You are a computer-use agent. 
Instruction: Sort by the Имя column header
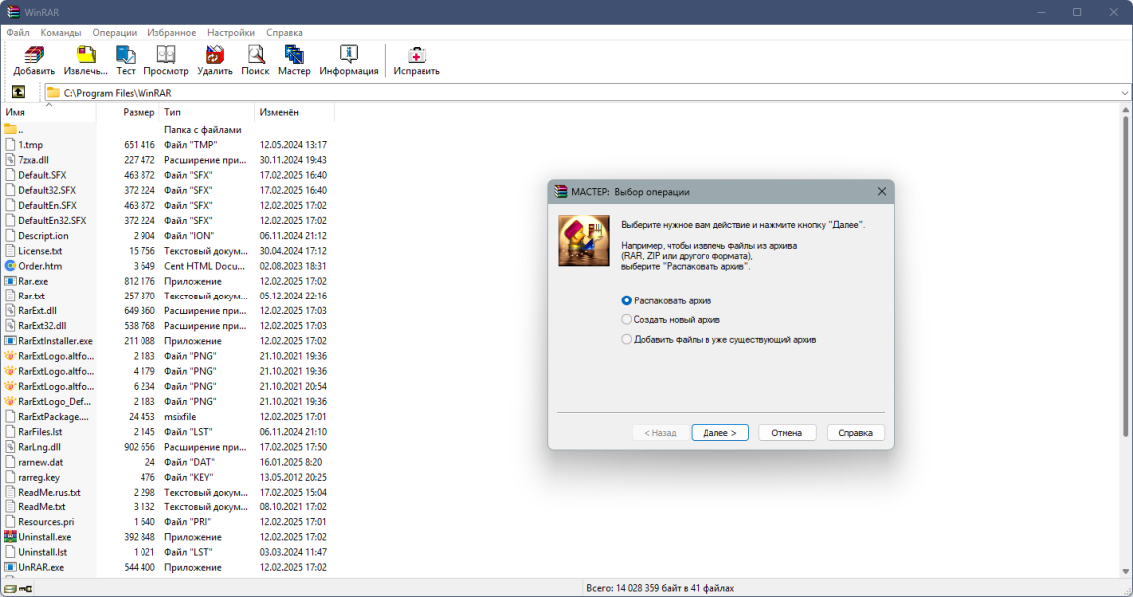coord(49,112)
